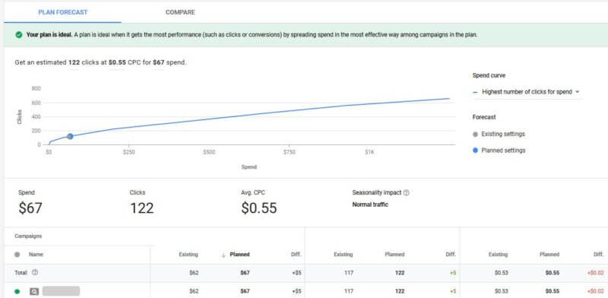Viewport: 608px width, 298px height.
Task: Click the Diff. header under clicks columns
Action: pyautogui.click(x=451, y=255)
